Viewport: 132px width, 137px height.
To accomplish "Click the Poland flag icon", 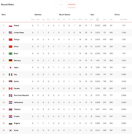I will (11, 26).
